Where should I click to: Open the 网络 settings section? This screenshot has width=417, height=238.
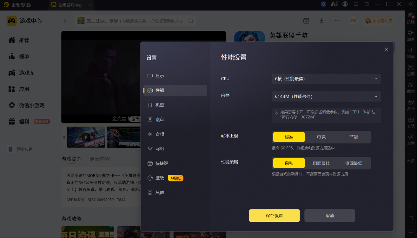[175, 149]
